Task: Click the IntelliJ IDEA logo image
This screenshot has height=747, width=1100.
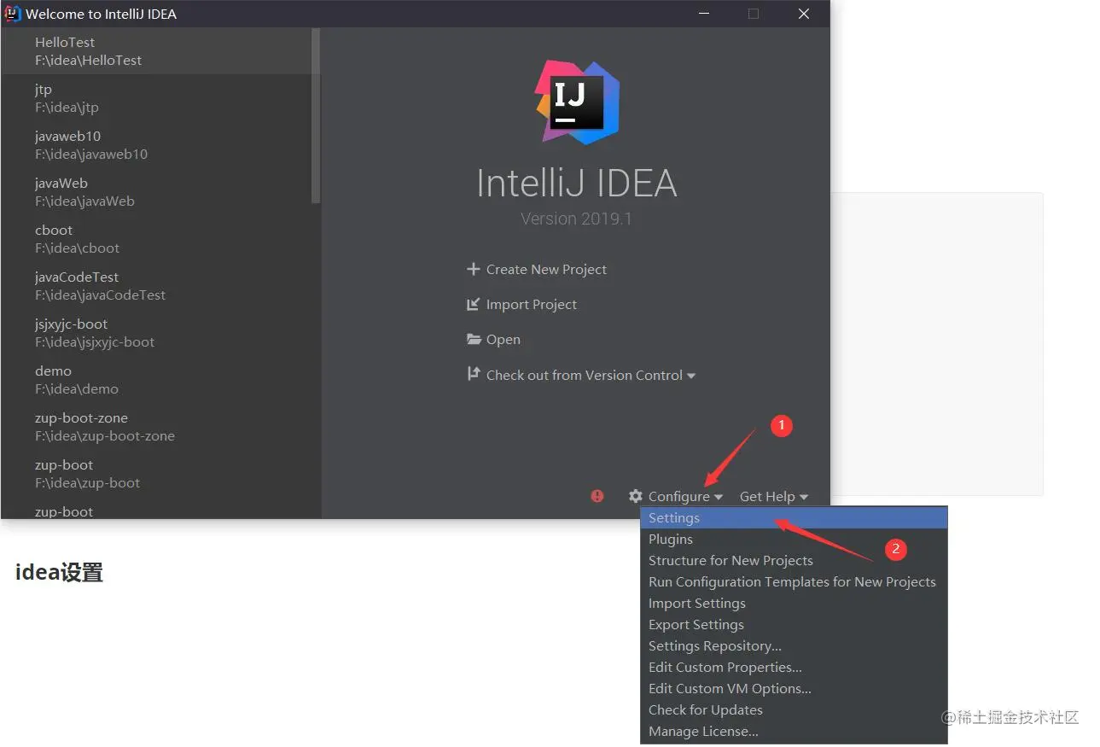Action: pos(577,102)
